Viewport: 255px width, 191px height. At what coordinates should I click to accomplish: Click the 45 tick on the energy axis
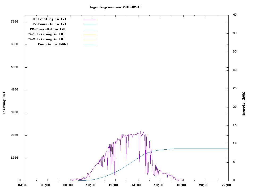coord(235,15)
